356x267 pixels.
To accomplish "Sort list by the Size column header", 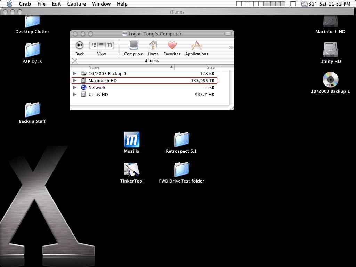I will pos(197,67).
